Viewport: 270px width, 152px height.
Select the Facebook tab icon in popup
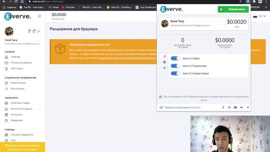point(165,62)
